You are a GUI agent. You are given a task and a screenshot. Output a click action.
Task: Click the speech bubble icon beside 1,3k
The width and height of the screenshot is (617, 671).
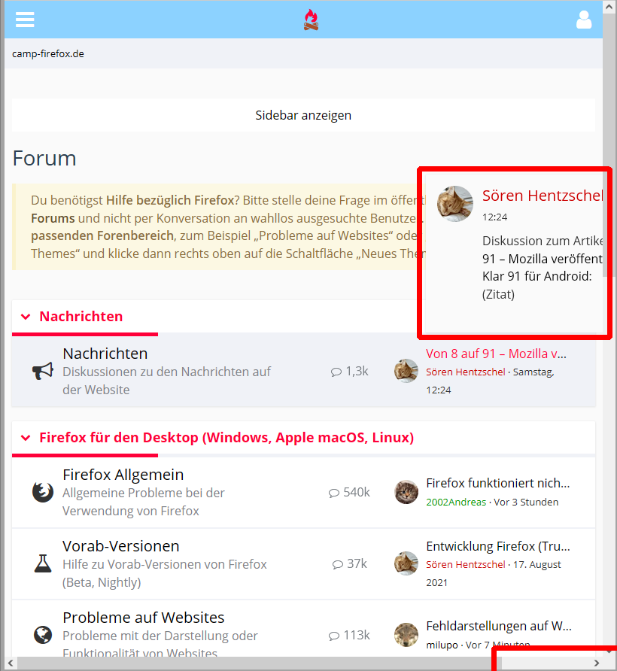(x=336, y=372)
